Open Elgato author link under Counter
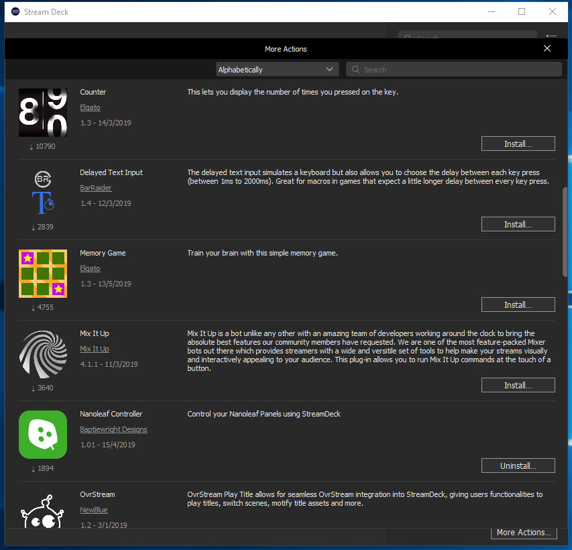Viewport: 572px width, 550px height. 90,107
